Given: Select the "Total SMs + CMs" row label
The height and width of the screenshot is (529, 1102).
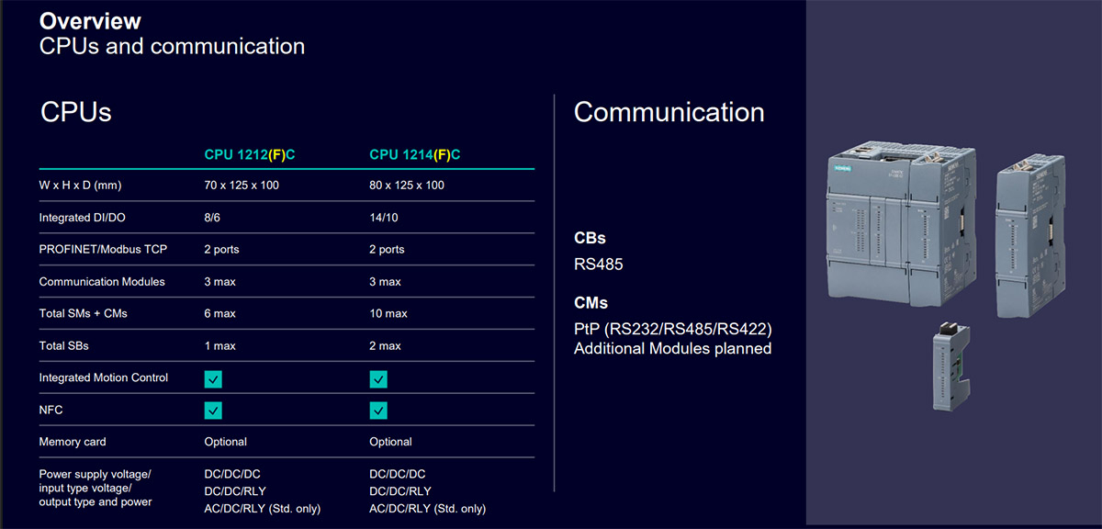Looking at the screenshot, I should coord(83,314).
